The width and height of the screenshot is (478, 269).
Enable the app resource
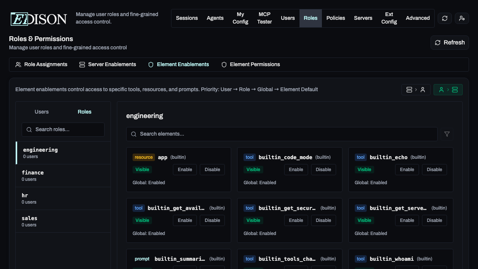(x=185, y=170)
